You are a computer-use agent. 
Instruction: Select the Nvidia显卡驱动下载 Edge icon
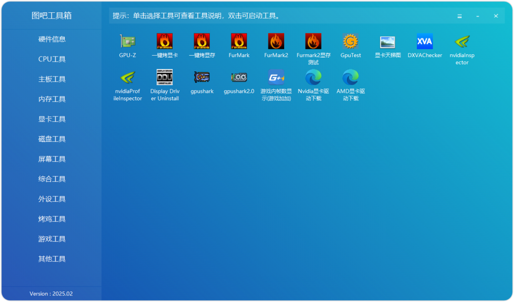point(313,78)
